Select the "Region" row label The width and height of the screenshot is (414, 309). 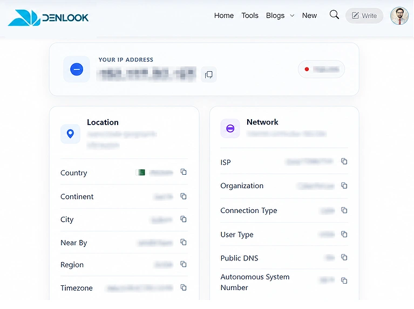point(72,265)
